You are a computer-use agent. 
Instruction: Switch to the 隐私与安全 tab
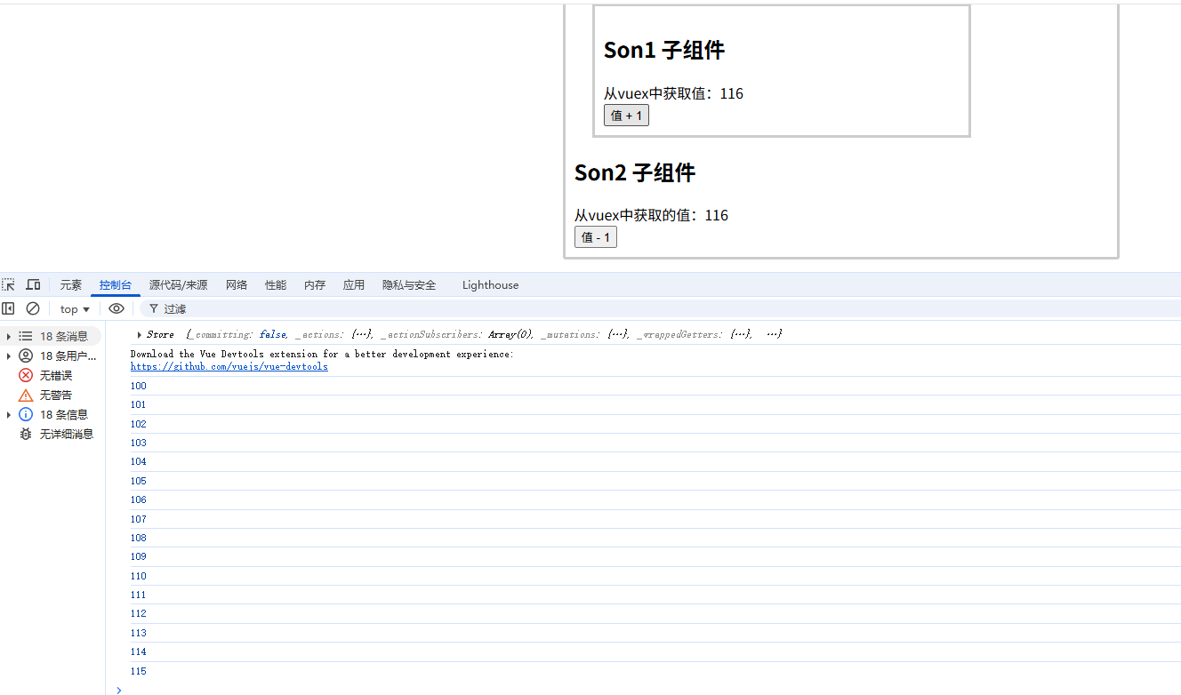pyautogui.click(x=409, y=284)
